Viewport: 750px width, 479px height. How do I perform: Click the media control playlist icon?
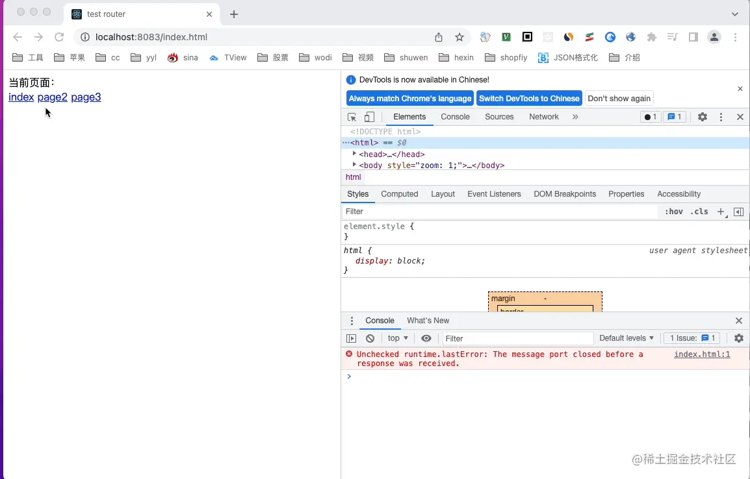pos(673,37)
